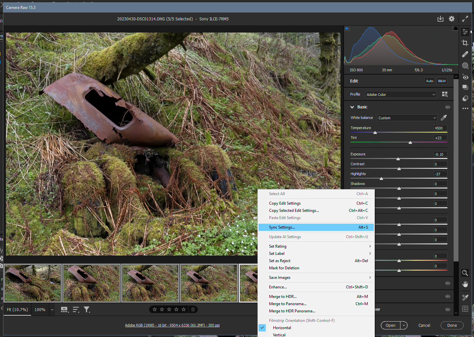474x337 pixels.
Task: Open the Masking tool
Action: (x=465, y=65)
